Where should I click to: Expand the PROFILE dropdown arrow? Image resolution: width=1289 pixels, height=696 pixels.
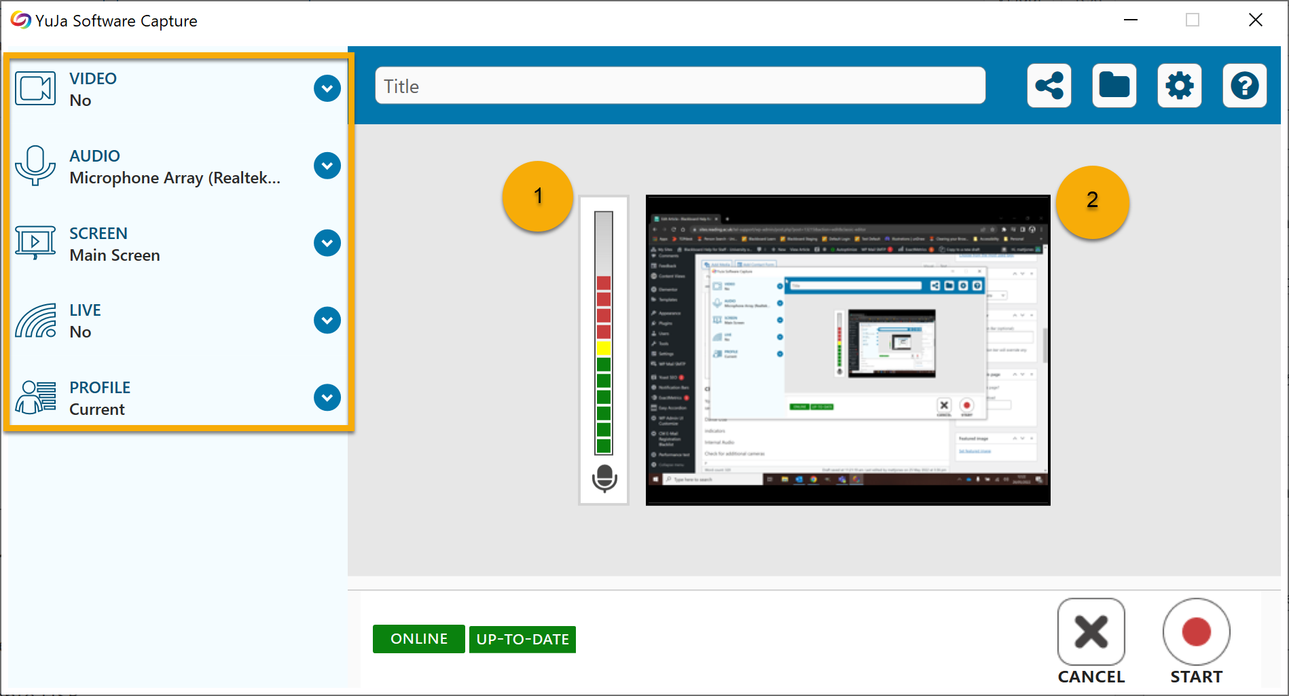(327, 398)
